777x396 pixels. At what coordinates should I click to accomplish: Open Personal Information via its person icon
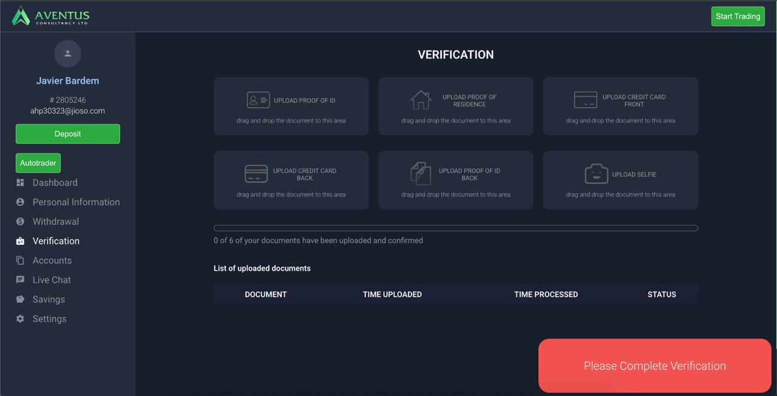pos(20,202)
